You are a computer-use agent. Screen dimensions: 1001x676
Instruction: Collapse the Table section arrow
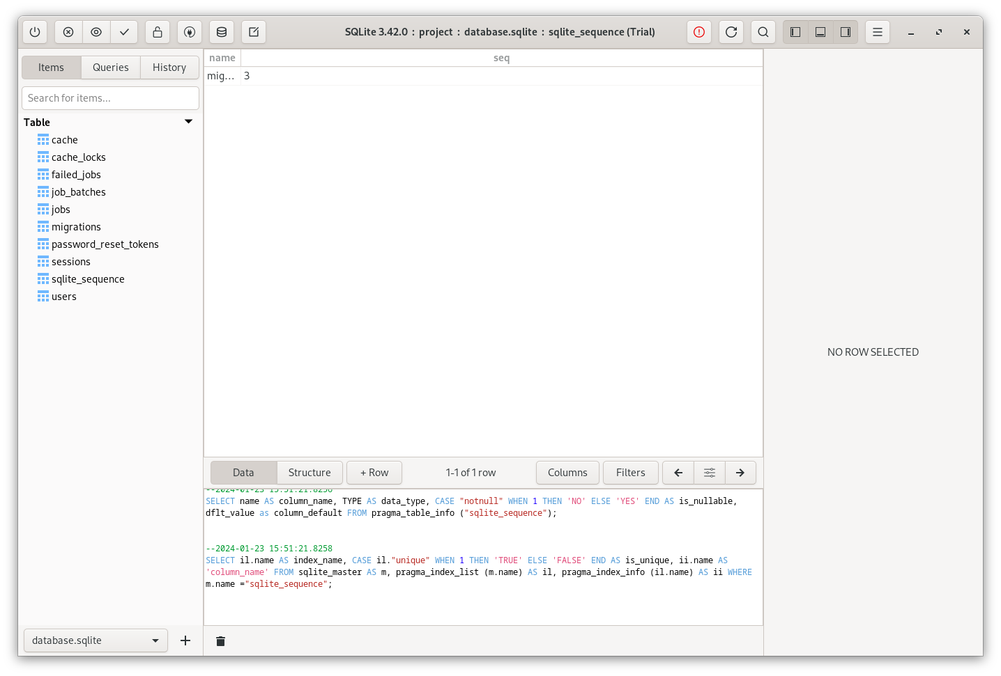point(188,122)
